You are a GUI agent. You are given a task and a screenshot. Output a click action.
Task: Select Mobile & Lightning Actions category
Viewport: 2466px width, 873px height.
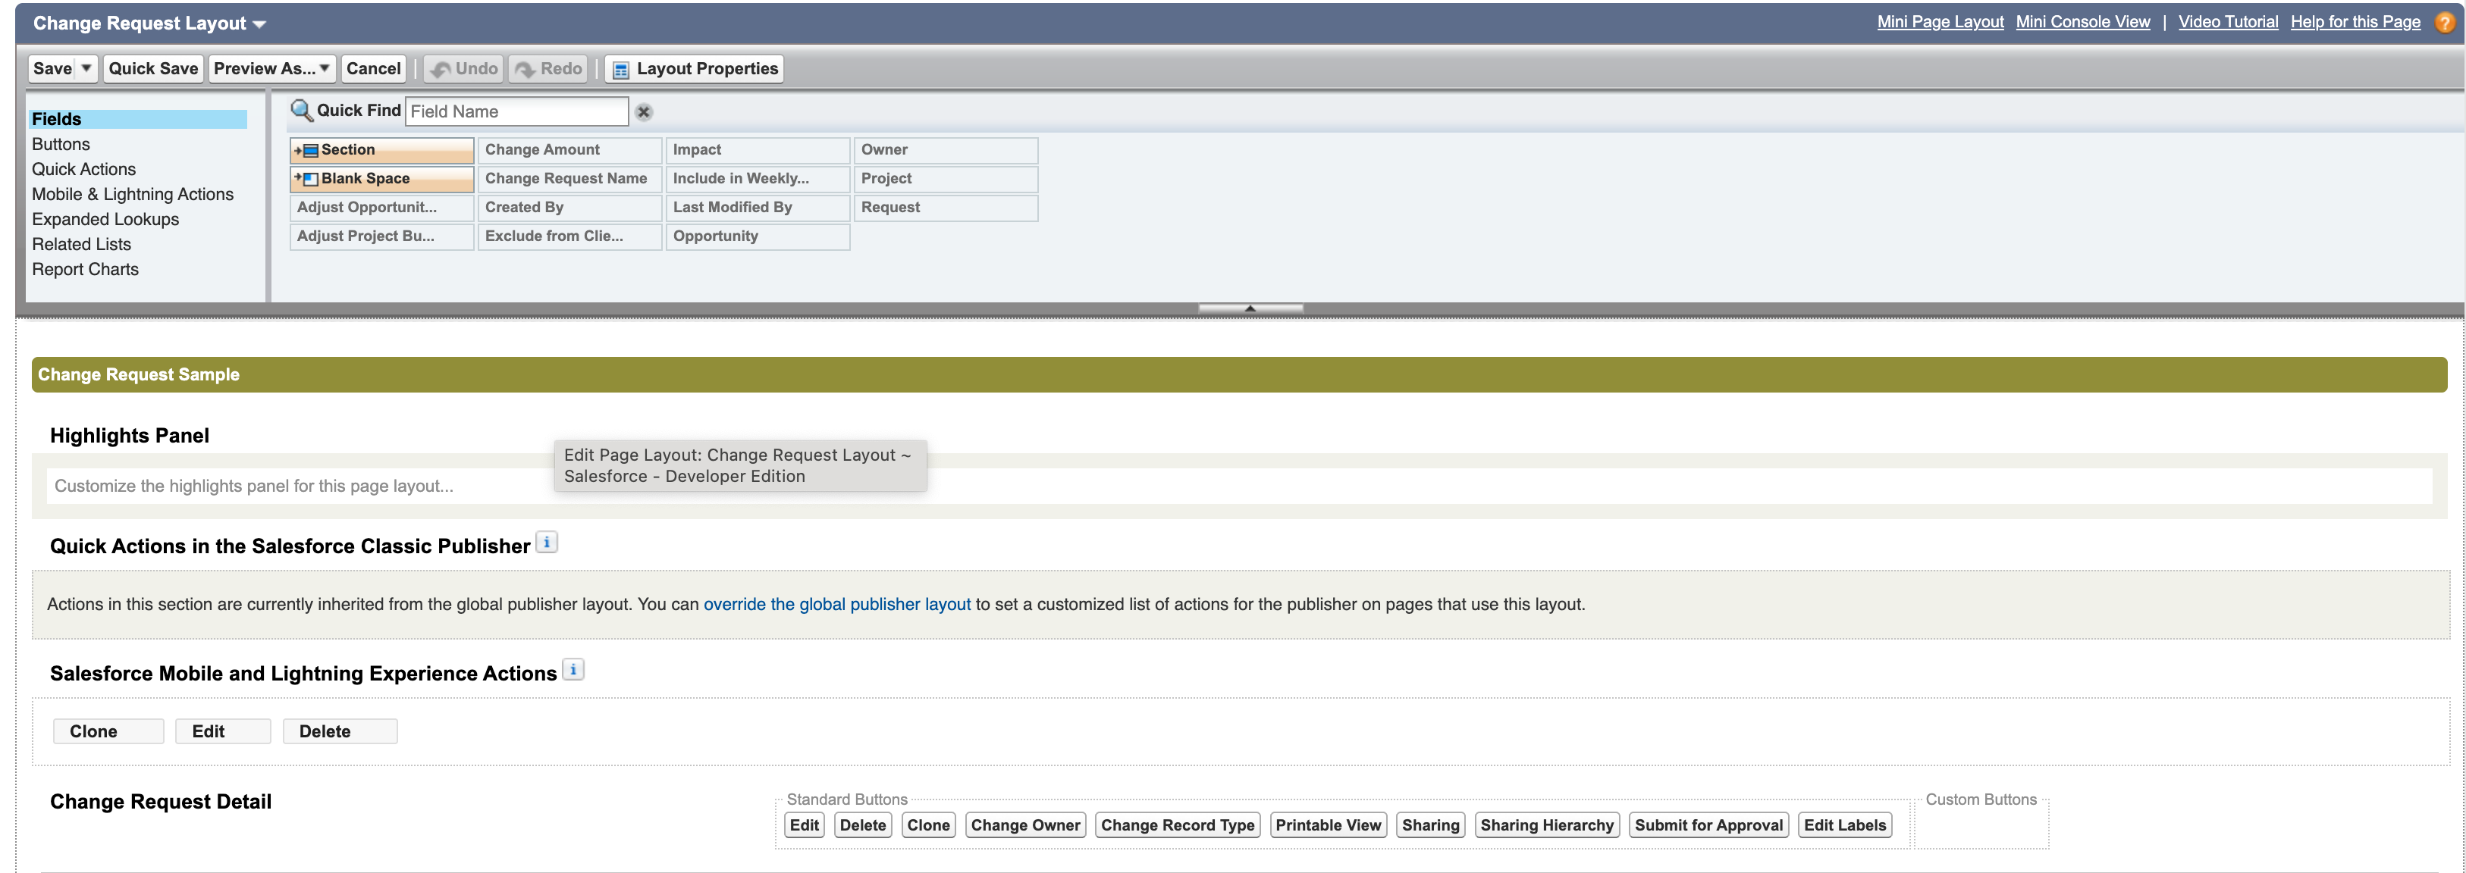pos(133,194)
